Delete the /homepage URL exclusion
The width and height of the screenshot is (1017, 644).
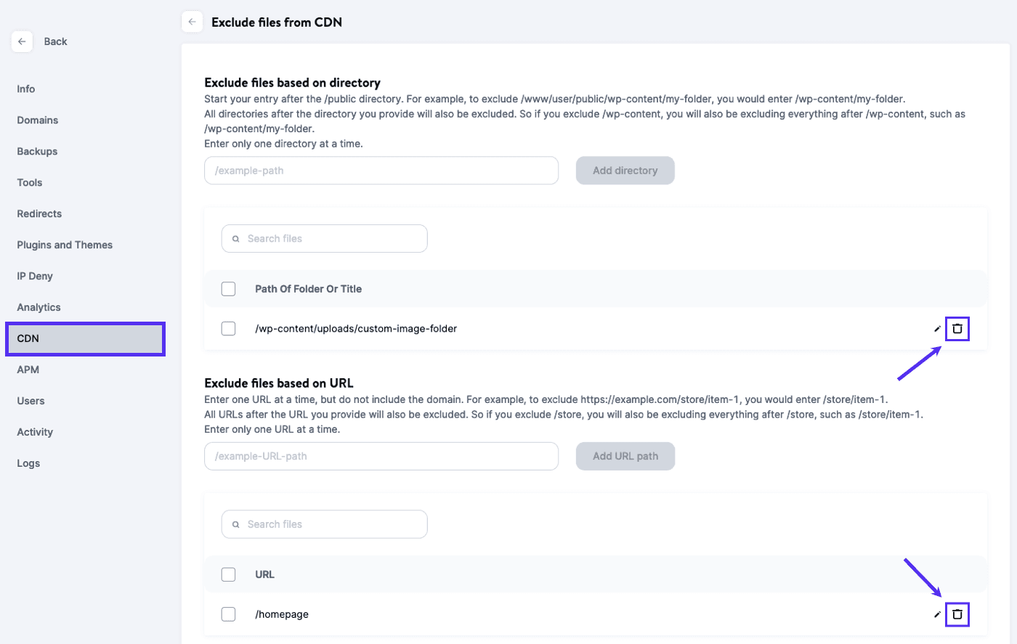957,614
